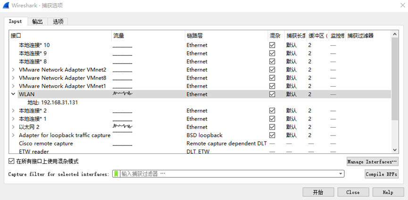Click scrollbar down arrow of interface list
Viewport: 408px width, 200px height.
coord(394,150)
